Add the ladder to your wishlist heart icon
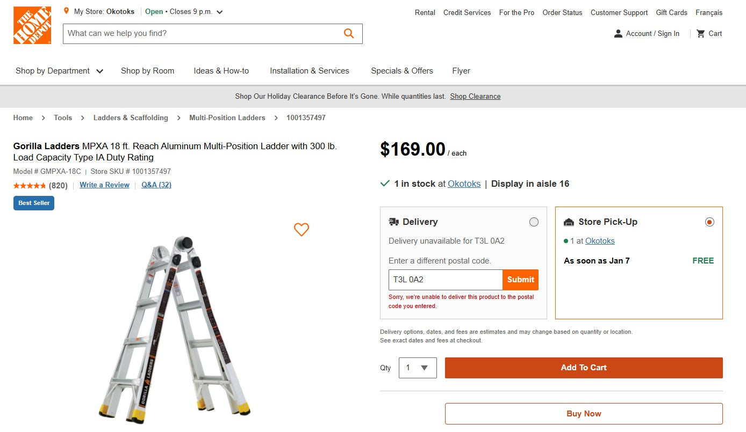Screen dimensions: 746x432 (x=302, y=230)
